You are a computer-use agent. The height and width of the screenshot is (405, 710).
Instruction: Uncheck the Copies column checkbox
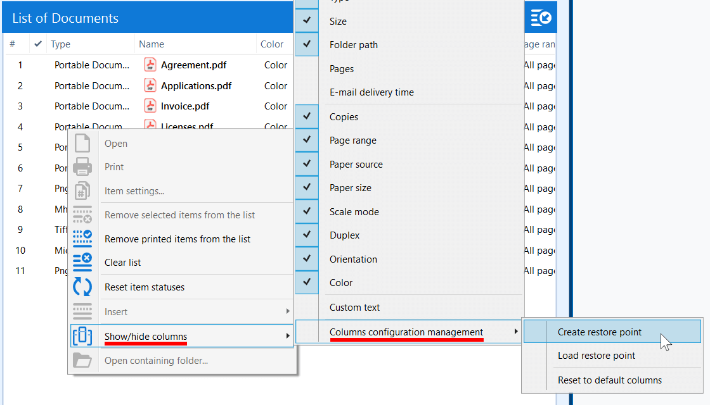tap(307, 117)
